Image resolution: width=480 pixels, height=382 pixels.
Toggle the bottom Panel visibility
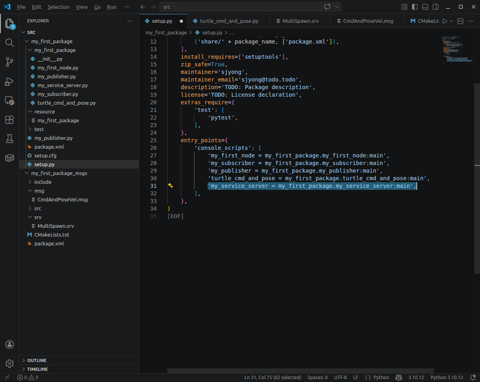425,7
